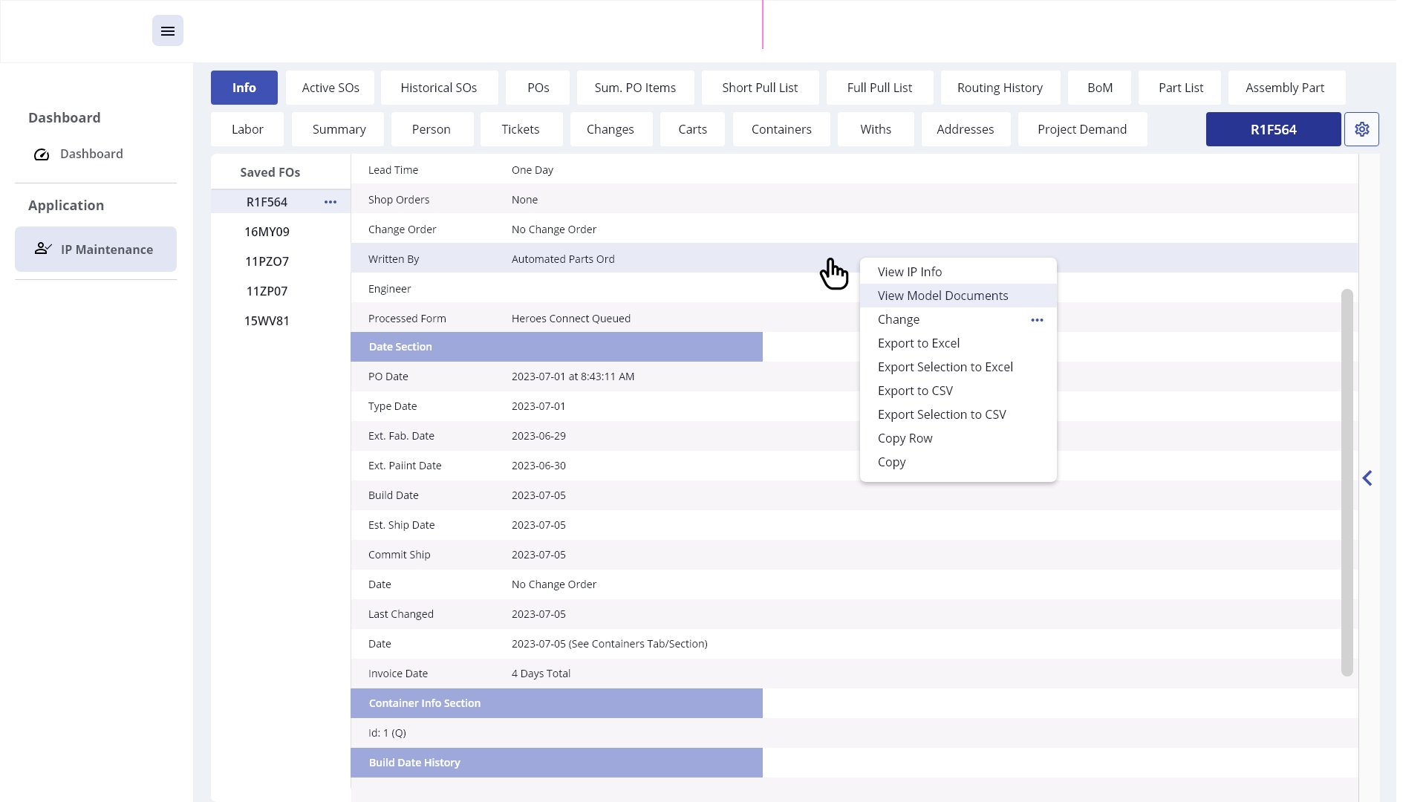Click the R1F564 blue button
Viewport: 1426px width, 802px height.
click(1273, 129)
